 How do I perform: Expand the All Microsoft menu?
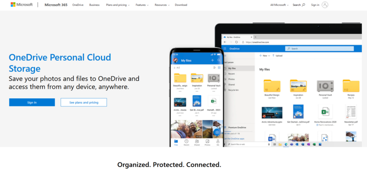tap(279, 5)
